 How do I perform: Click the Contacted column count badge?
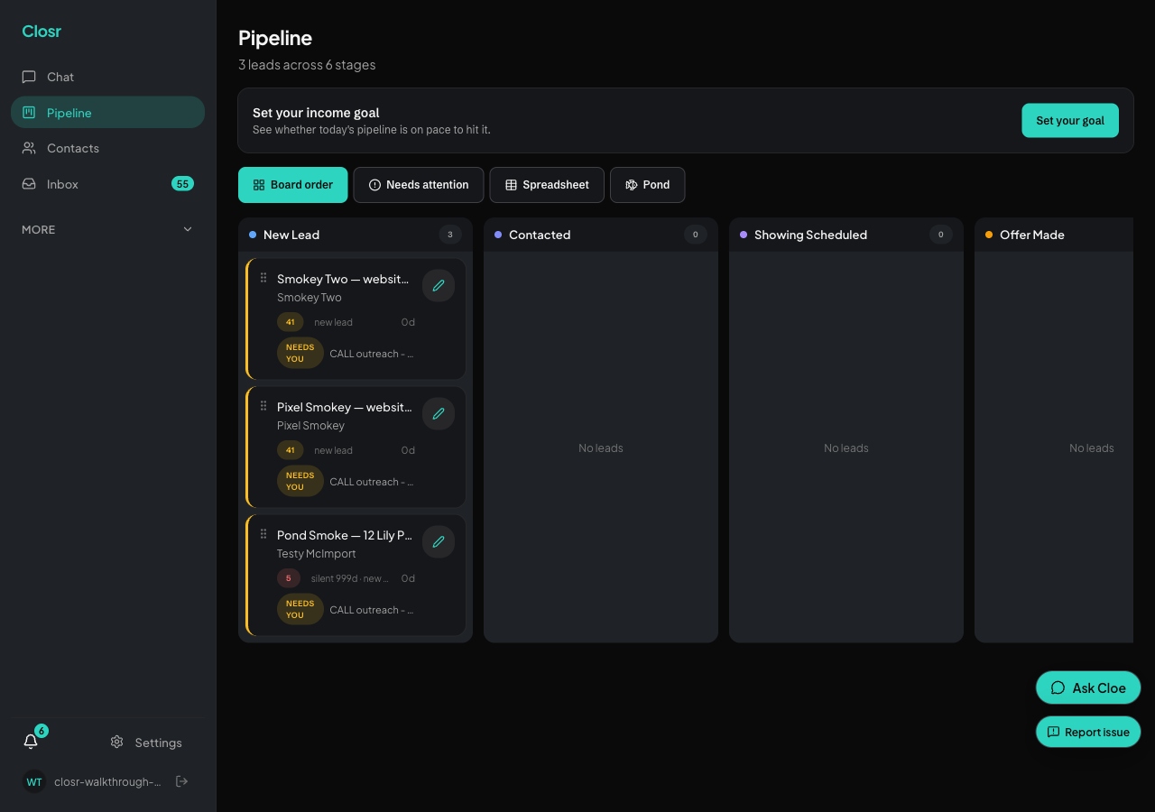tap(695, 235)
